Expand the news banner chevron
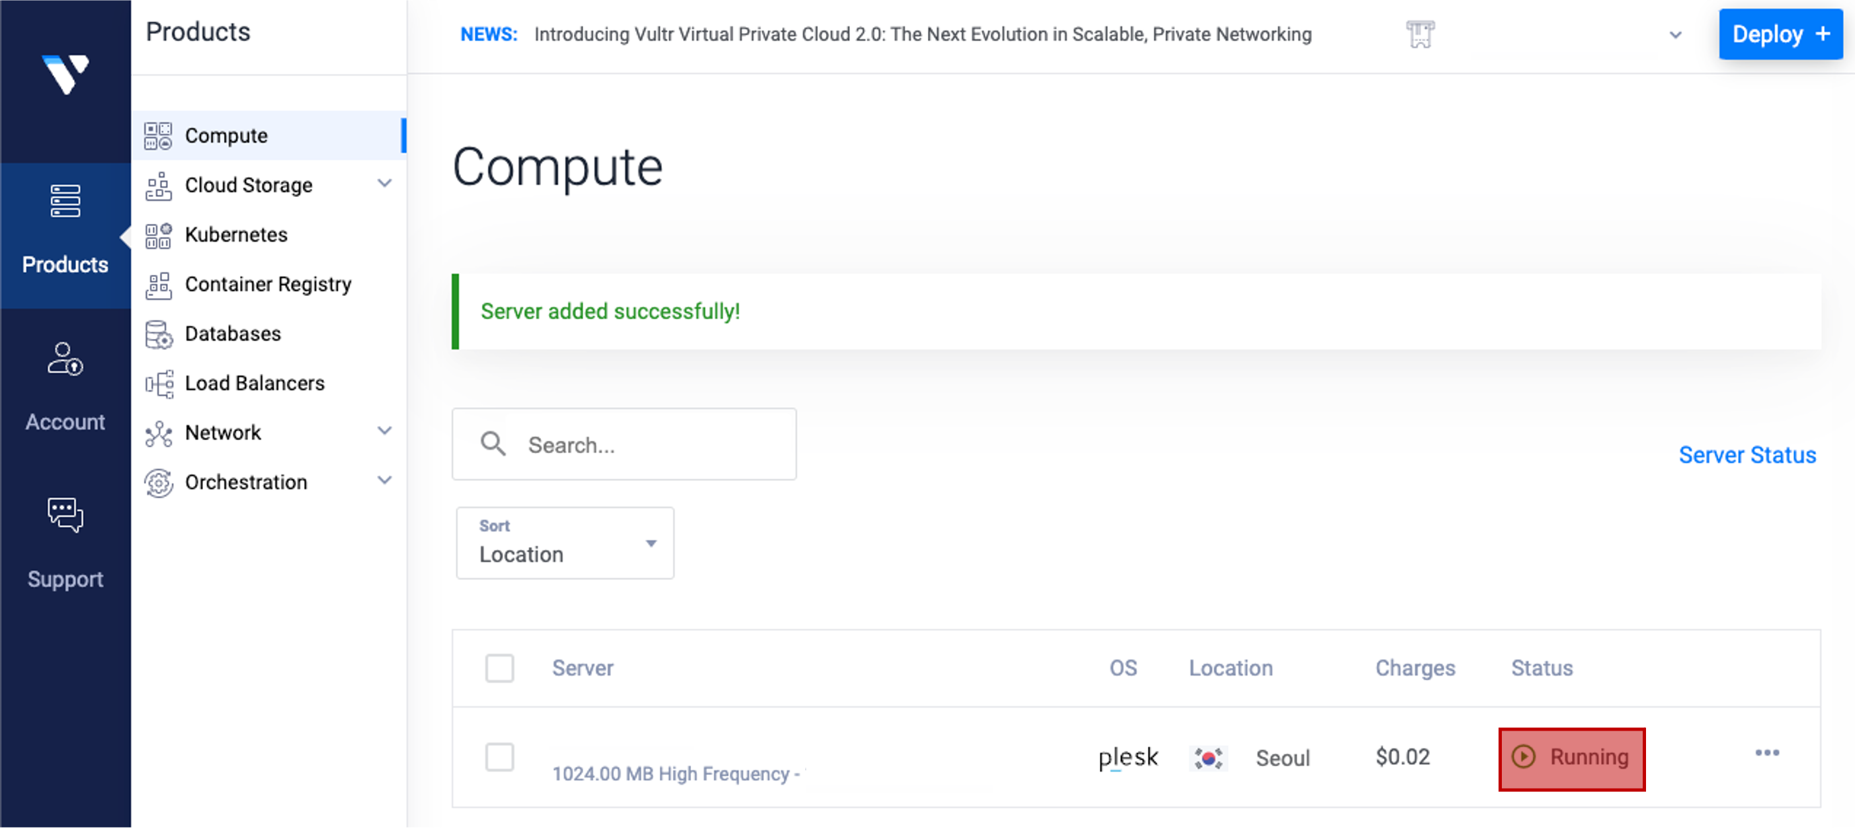 click(x=1676, y=34)
